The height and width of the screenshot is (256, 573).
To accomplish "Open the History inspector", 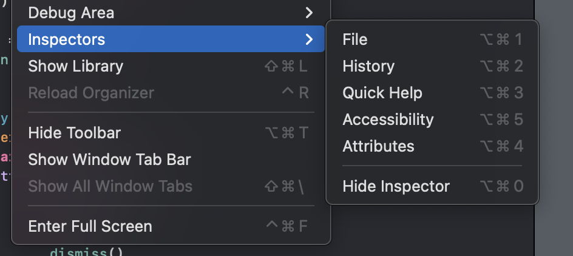I will coord(368,66).
